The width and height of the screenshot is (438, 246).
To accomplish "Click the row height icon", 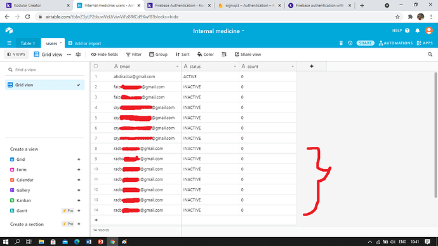I will (x=224, y=54).
